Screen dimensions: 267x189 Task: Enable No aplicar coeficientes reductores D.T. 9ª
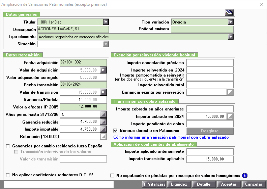click(x=8, y=175)
